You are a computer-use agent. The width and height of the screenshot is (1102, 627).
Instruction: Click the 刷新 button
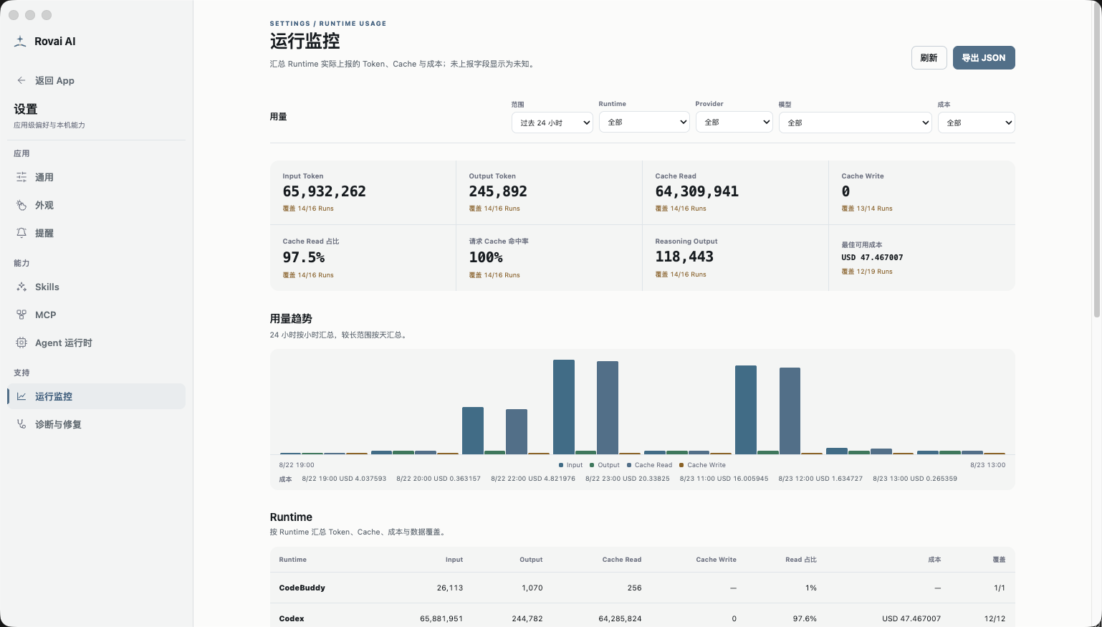pyautogui.click(x=929, y=58)
